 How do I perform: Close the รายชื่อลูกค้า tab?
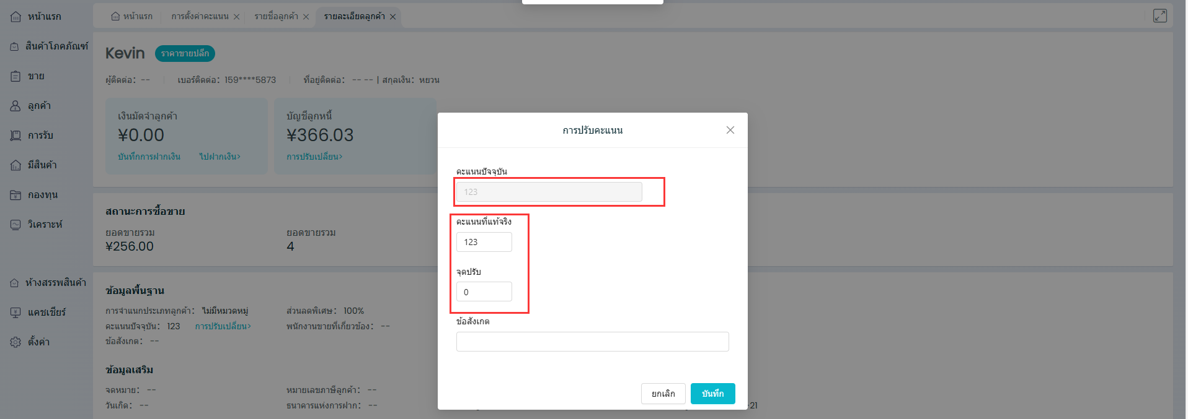[x=306, y=17]
